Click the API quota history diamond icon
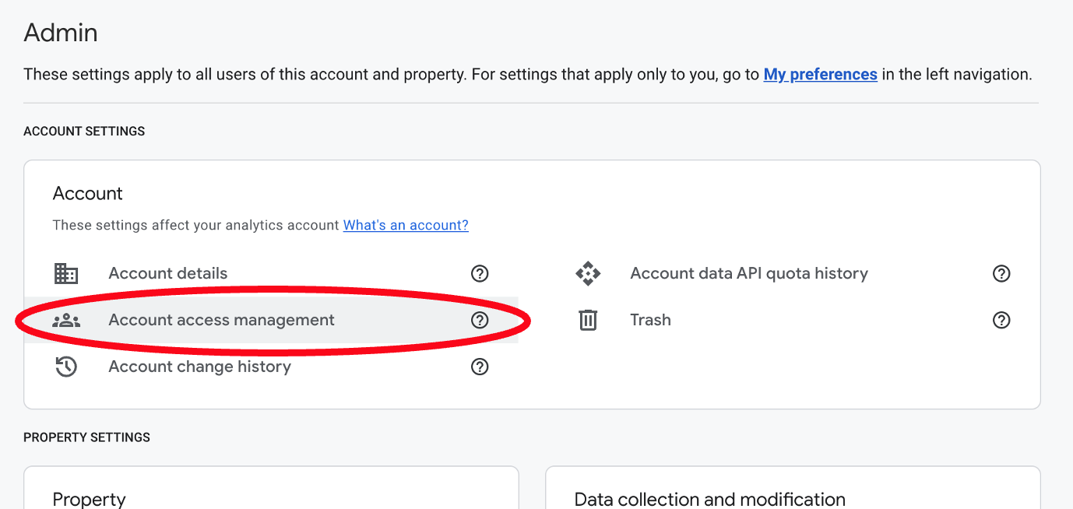 tap(588, 273)
